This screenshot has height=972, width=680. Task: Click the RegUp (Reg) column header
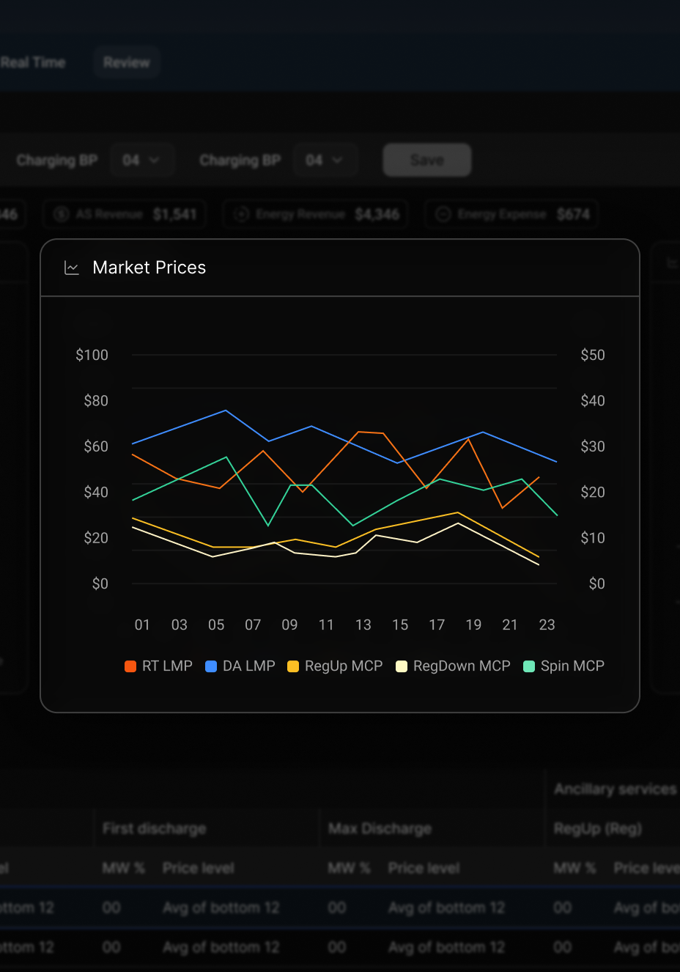(x=598, y=828)
